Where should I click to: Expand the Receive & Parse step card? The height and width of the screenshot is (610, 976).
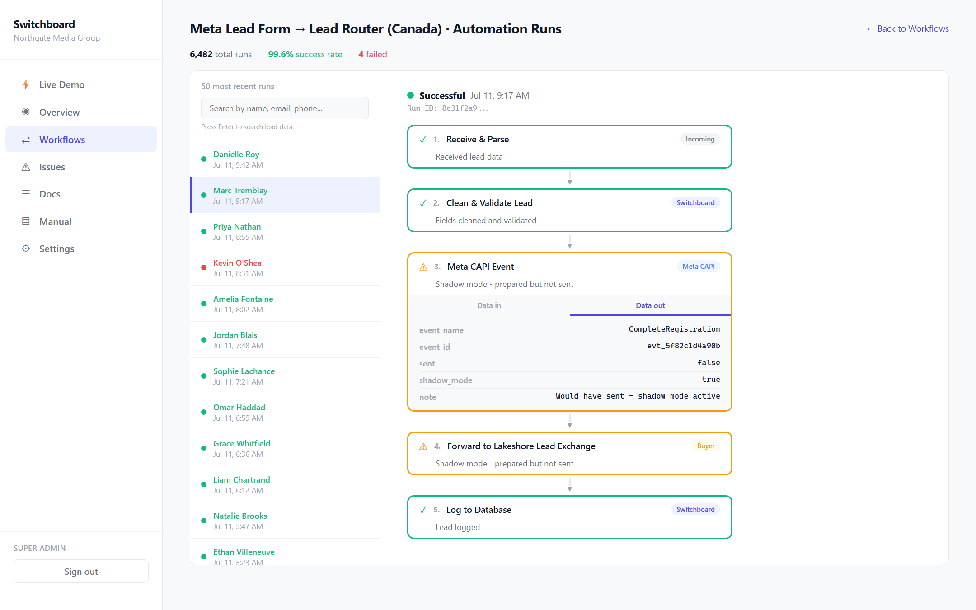pos(569,147)
